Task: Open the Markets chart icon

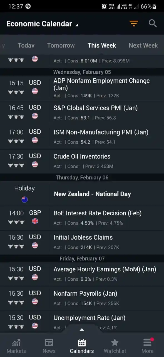Action: pyautogui.click(x=16, y=342)
